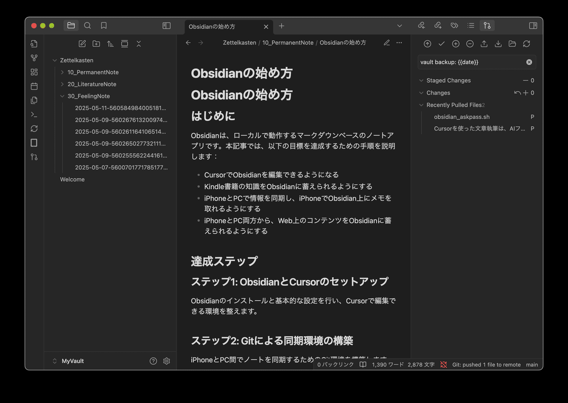Click the tablet-shaped icon in left ribbon
This screenshot has width=568, height=403.
(34, 143)
